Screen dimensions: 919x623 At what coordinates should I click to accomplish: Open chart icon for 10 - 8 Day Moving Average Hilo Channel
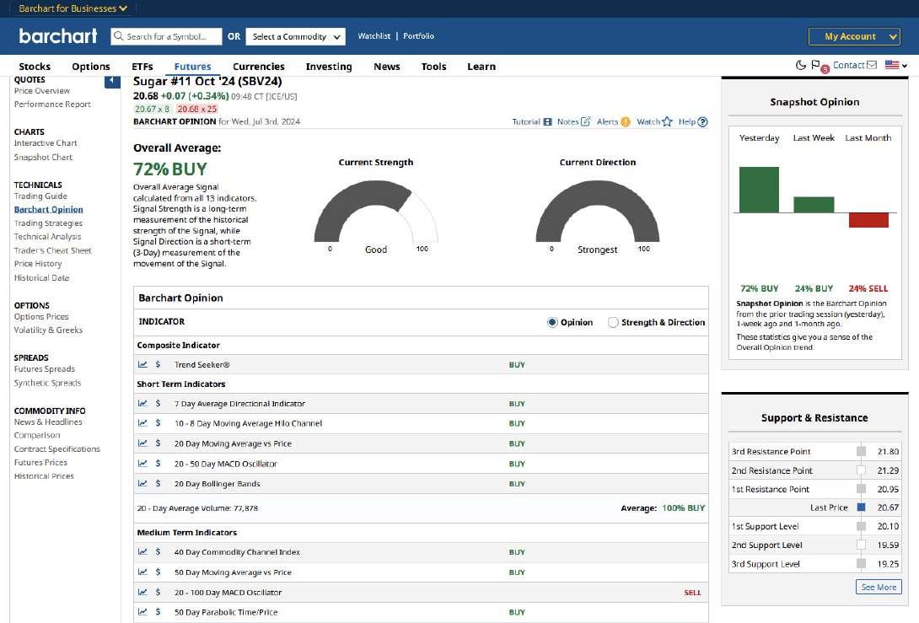[x=142, y=423]
